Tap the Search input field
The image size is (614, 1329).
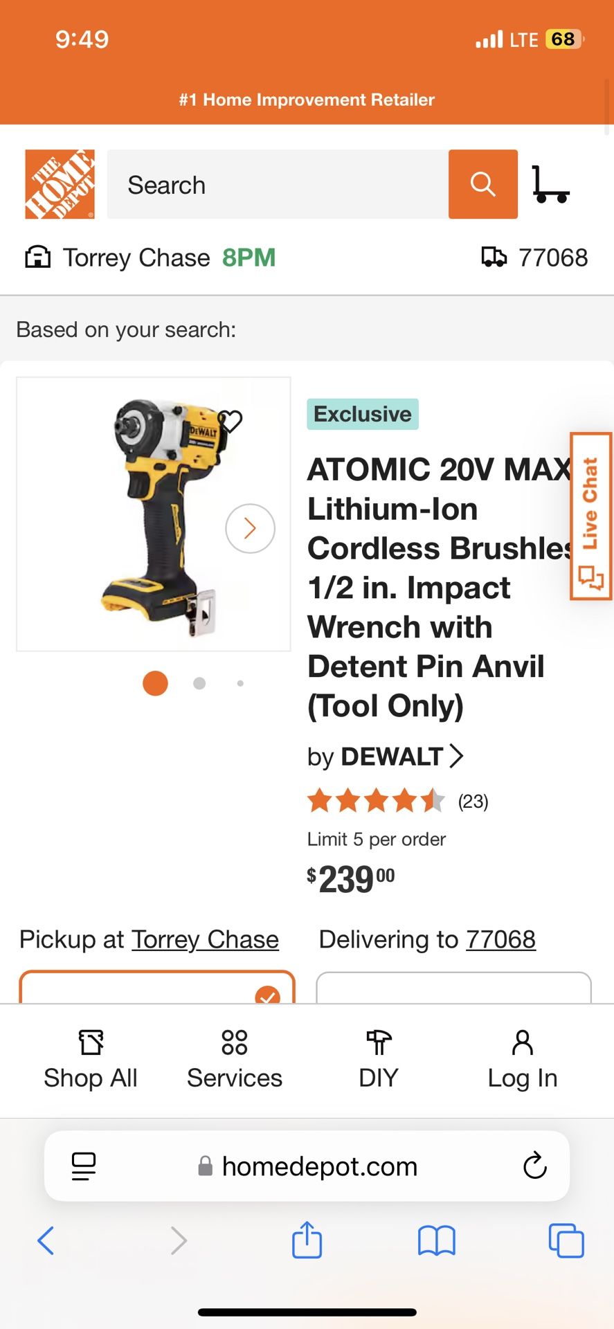coord(277,184)
